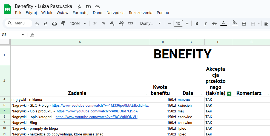This screenshot has height=136, width=270.
Task: Click the font size input field
Action: pos(178,24)
